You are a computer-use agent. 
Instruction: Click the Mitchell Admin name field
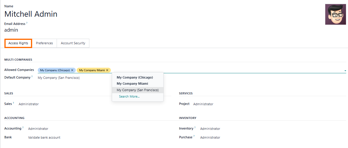click(x=31, y=14)
